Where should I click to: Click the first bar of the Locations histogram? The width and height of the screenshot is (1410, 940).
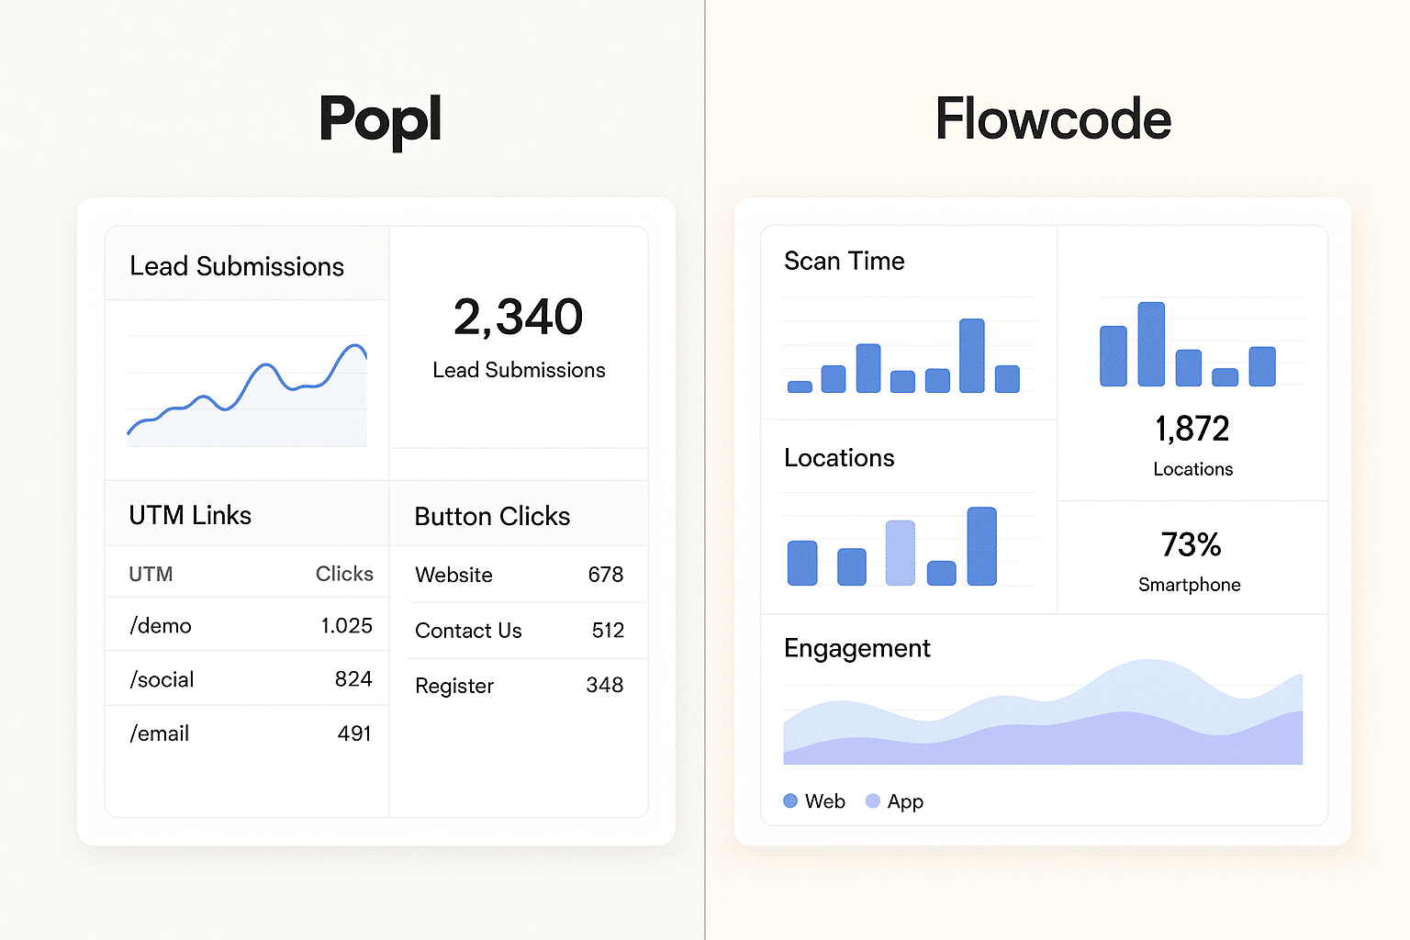coord(802,563)
